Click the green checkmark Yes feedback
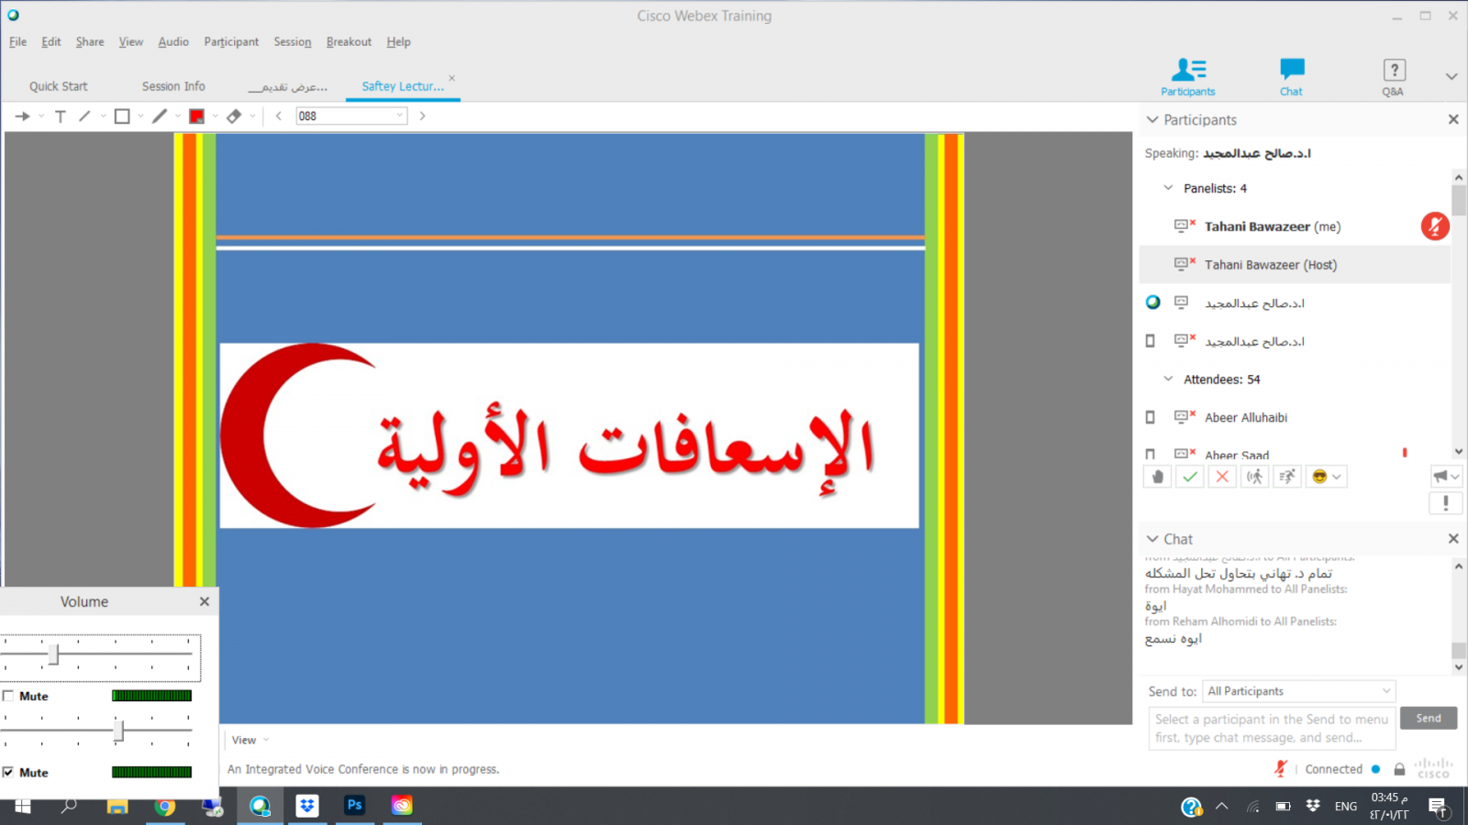 click(1190, 477)
